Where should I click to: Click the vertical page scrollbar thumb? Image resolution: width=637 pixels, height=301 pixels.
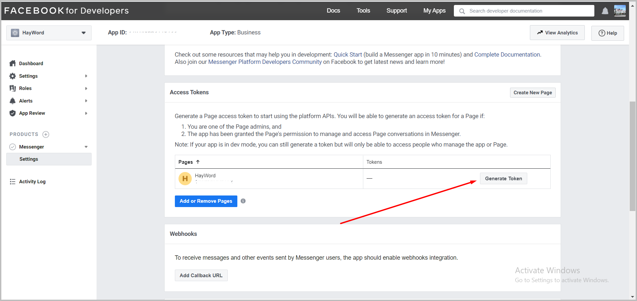click(632, 156)
